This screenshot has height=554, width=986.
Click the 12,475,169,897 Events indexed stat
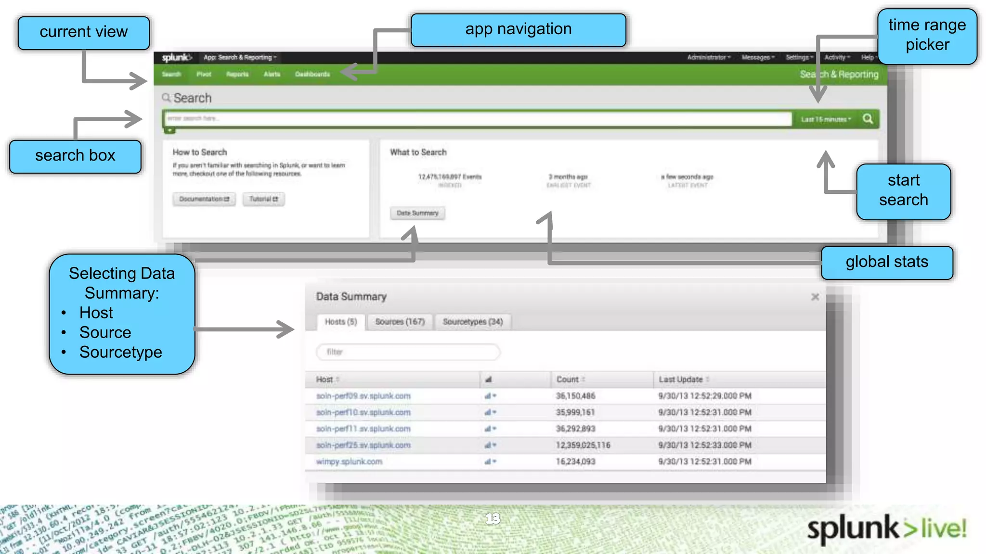(x=450, y=180)
